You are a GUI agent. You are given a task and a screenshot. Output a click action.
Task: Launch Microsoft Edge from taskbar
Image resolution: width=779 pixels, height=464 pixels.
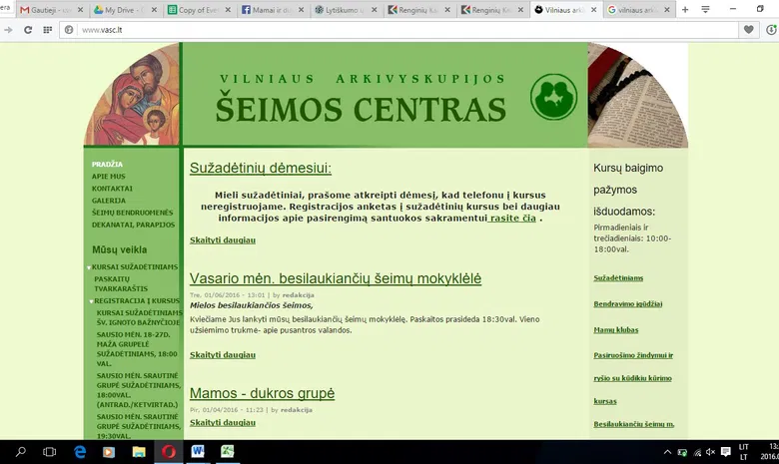[x=80, y=452]
